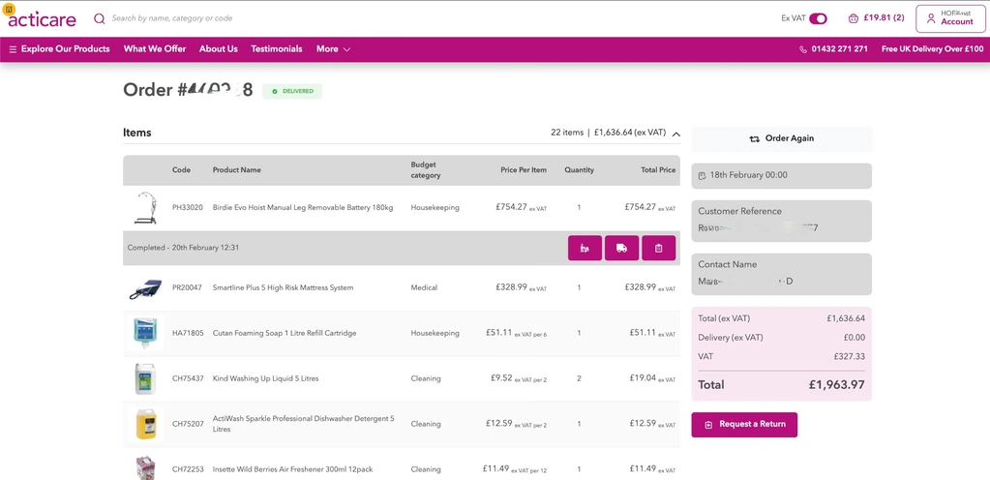Go to What We Offer
Screen dimensions: 990x480
coord(155,48)
